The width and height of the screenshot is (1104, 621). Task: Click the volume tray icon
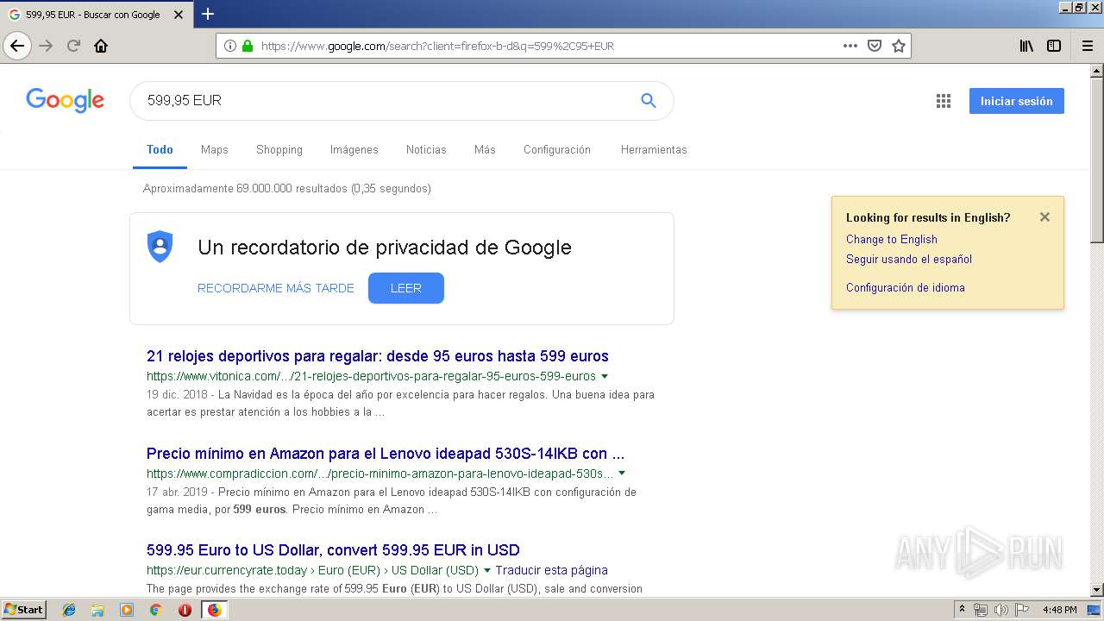(x=1000, y=610)
